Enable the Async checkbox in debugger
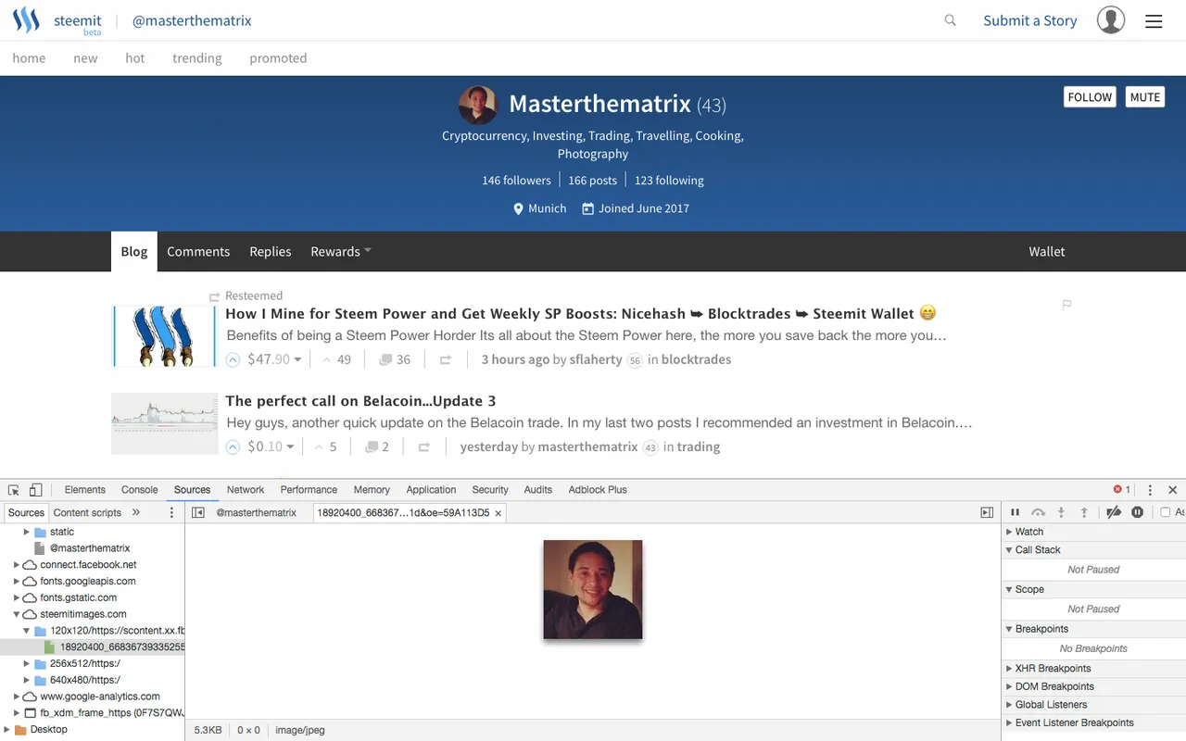Image resolution: width=1186 pixels, height=741 pixels. pyautogui.click(x=1166, y=512)
